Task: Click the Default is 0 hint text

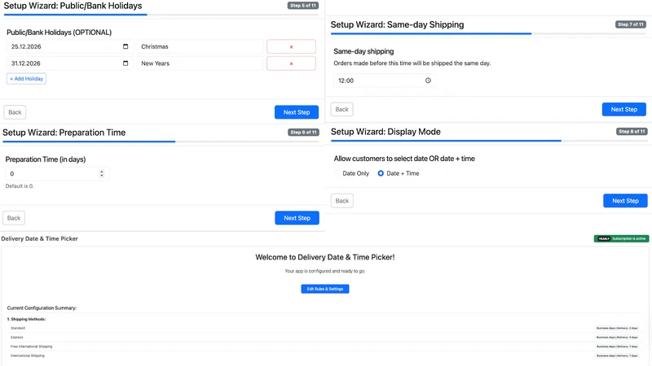Action: tap(20, 186)
